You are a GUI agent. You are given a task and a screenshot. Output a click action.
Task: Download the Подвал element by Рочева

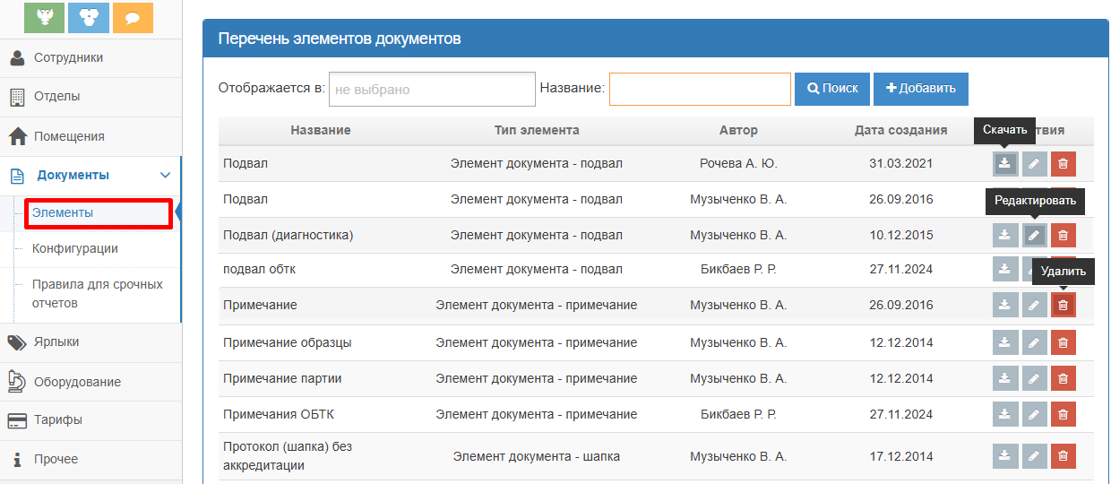click(1005, 164)
